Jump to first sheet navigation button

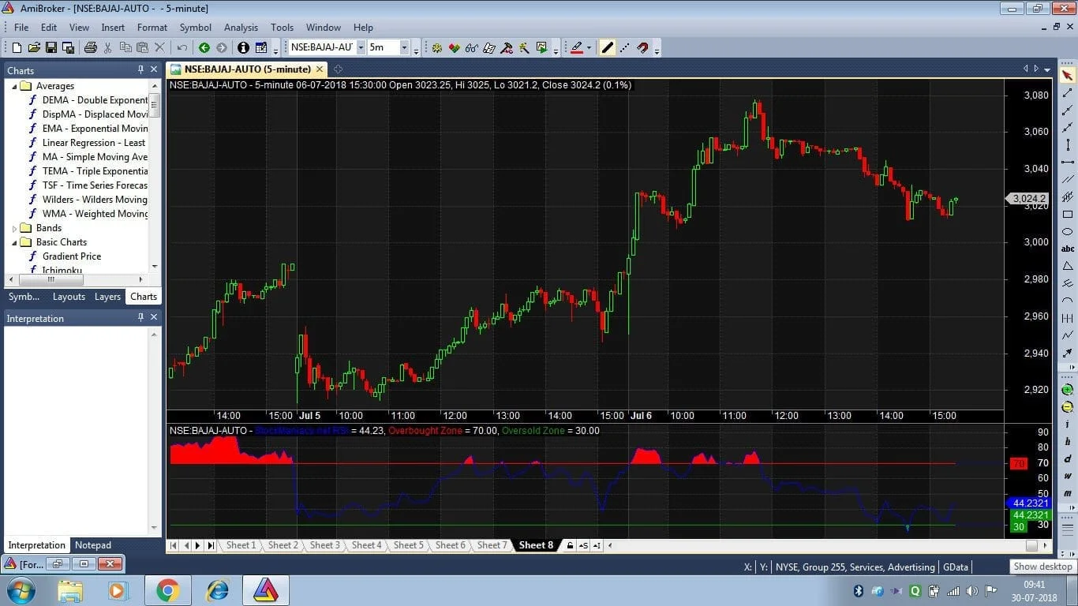[174, 545]
